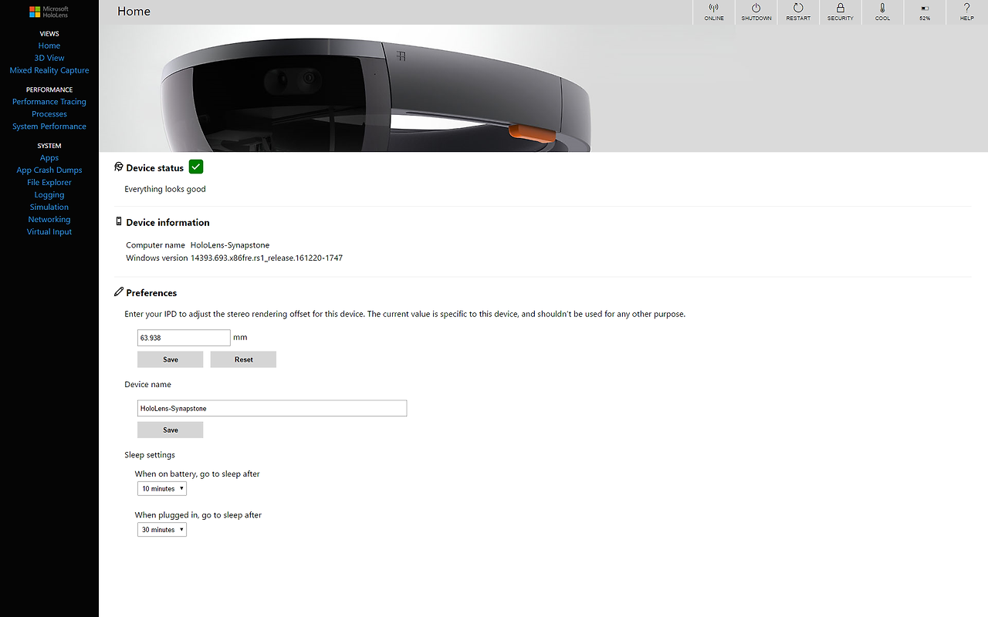Open Performance Tracing page
The width and height of the screenshot is (988, 617).
49,102
